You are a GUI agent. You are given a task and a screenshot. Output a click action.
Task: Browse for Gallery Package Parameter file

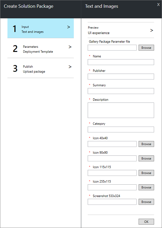tap(146, 48)
